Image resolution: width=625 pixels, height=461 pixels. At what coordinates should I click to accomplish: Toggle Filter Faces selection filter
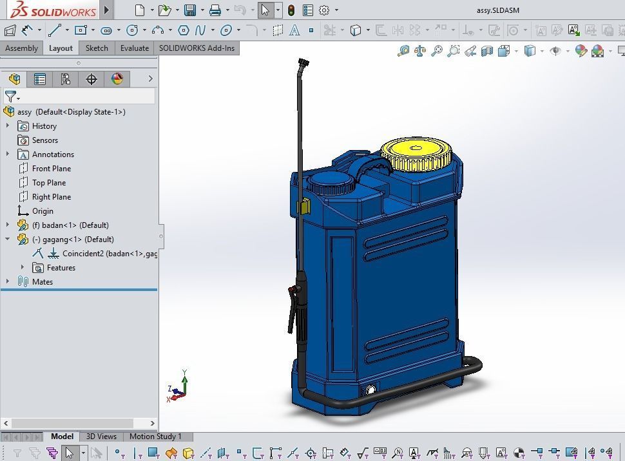coord(153,452)
